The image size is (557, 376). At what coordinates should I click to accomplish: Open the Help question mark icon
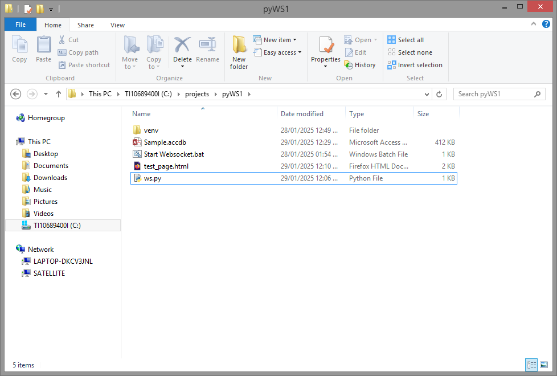(x=546, y=24)
